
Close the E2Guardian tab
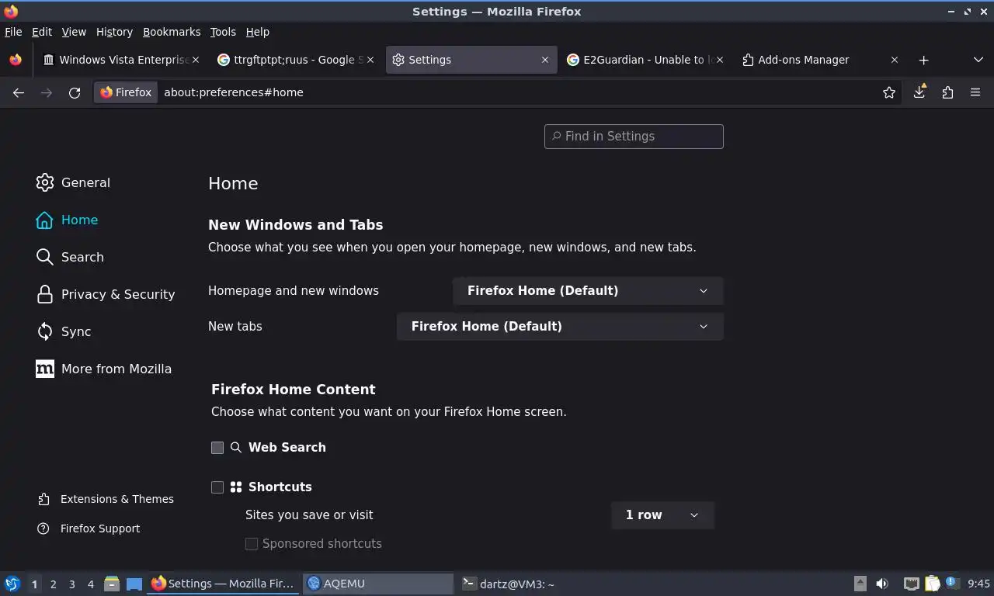tap(720, 60)
